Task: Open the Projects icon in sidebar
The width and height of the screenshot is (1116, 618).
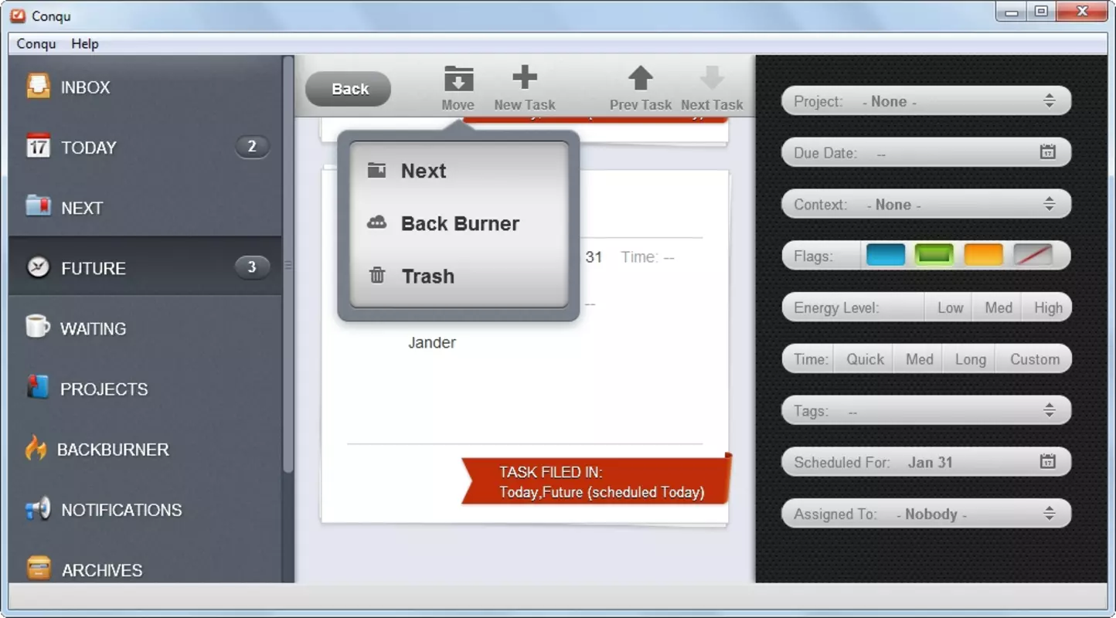Action: coord(37,387)
